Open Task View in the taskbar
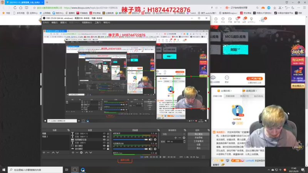This screenshot has width=308, height=173. tap(67, 170)
